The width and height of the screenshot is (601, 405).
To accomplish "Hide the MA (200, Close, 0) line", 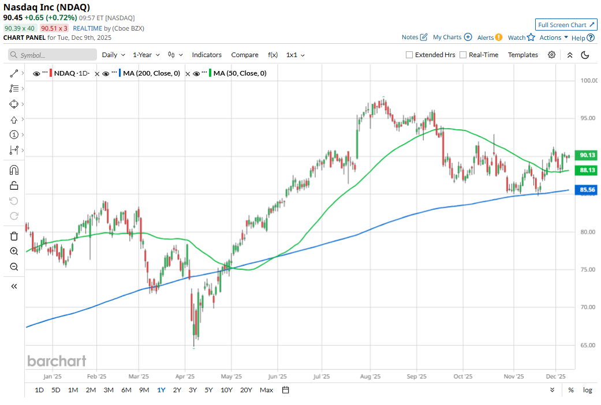I will pyautogui.click(x=106, y=74).
